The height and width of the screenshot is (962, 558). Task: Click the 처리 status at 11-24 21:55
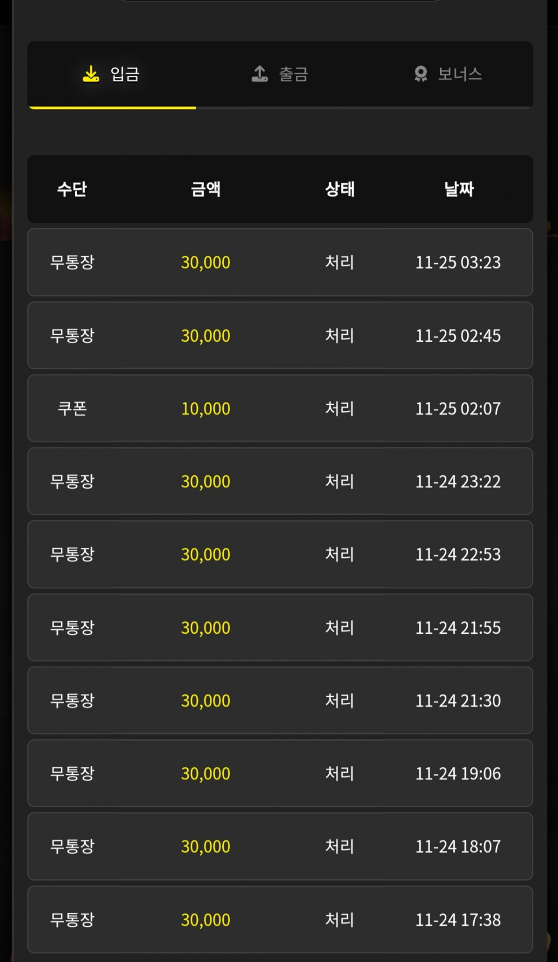(x=340, y=628)
